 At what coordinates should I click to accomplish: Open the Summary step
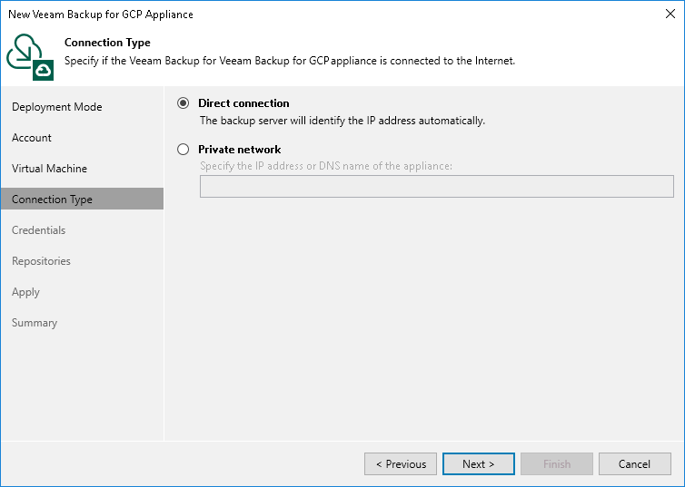(35, 323)
